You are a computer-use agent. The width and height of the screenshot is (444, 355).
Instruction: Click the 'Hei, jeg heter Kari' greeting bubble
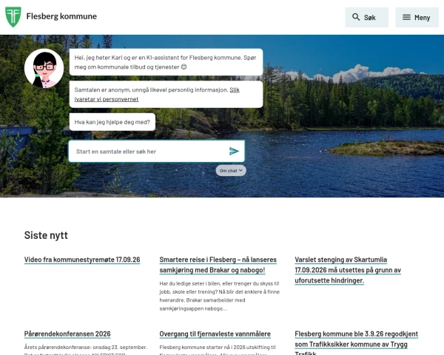coord(166,62)
